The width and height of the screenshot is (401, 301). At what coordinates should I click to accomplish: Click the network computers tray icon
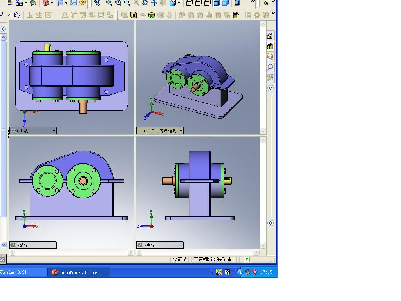click(247, 272)
